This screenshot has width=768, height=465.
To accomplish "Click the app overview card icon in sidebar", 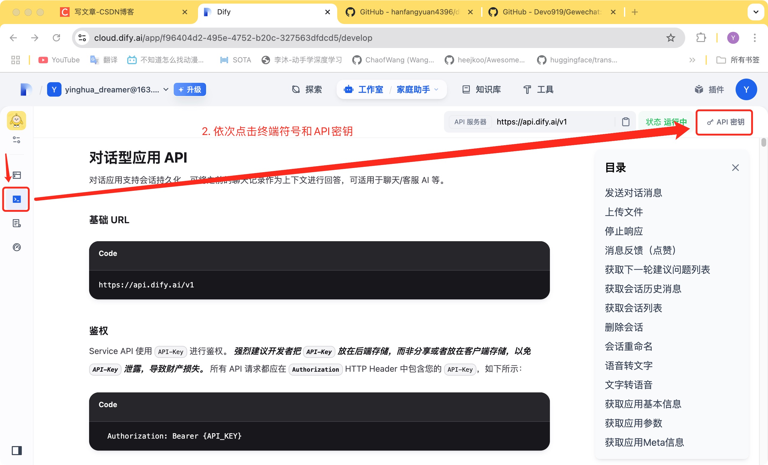I will coord(16,175).
